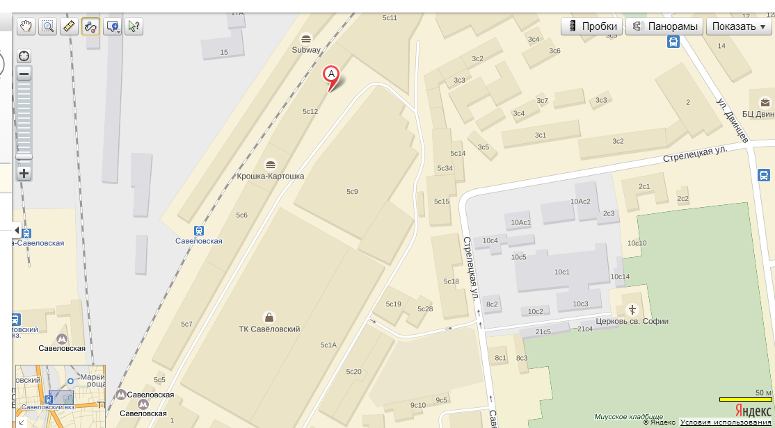The image size is (775, 428).
Task: Click the locate me compass button
Action: [x=24, y=56]
